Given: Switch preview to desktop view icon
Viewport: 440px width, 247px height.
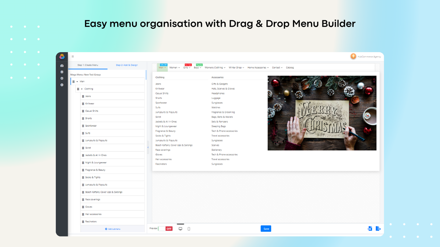Looking at the screenshot, I should [180, 228].
